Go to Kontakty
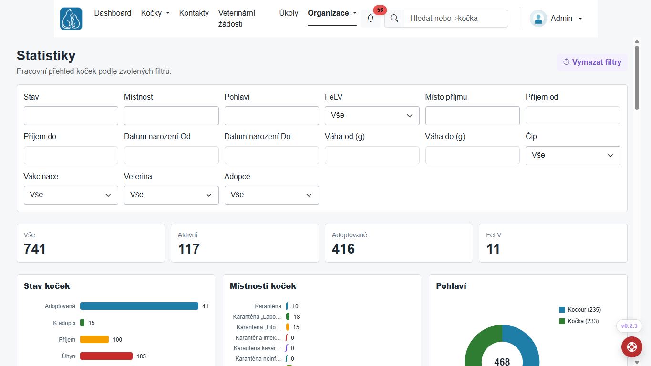This screenshot has width=651, height=366. click(194, 13)
